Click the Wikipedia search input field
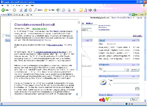The height and width of the screenshot is (107, 148). [x=115, y=70]
